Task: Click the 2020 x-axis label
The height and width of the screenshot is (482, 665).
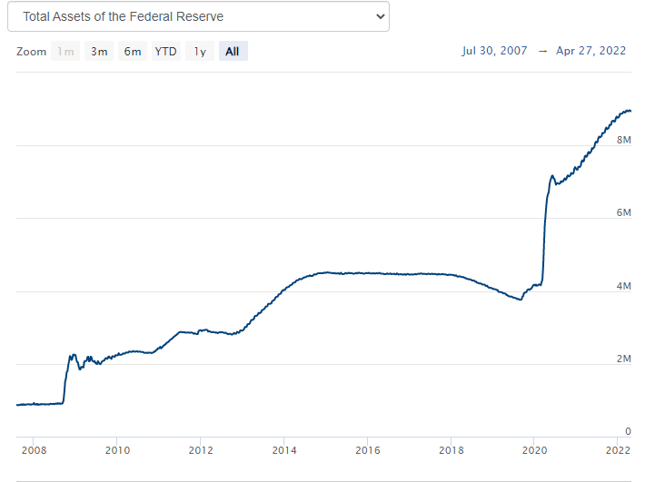Action: point(534,450)
